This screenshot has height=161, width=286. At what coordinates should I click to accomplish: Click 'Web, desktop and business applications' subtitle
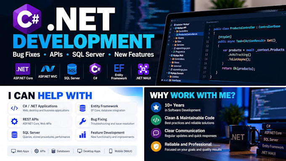pos(46,111)
